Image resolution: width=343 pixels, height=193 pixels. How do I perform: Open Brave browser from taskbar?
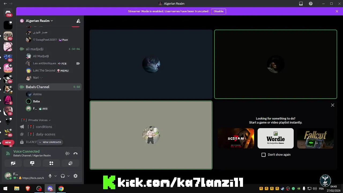coord(28,188)
